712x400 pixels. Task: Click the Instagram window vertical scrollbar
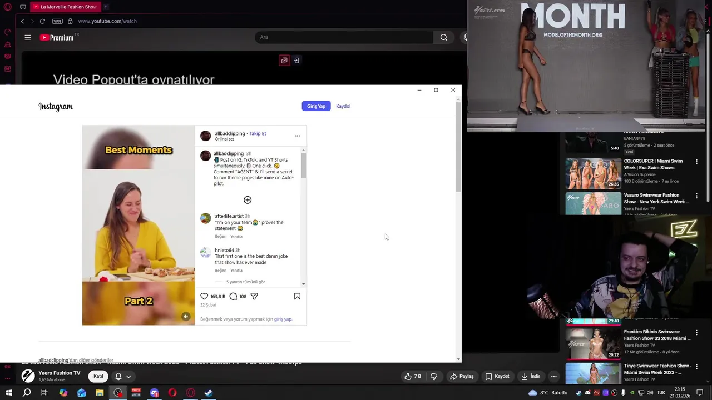click(458, 147)
